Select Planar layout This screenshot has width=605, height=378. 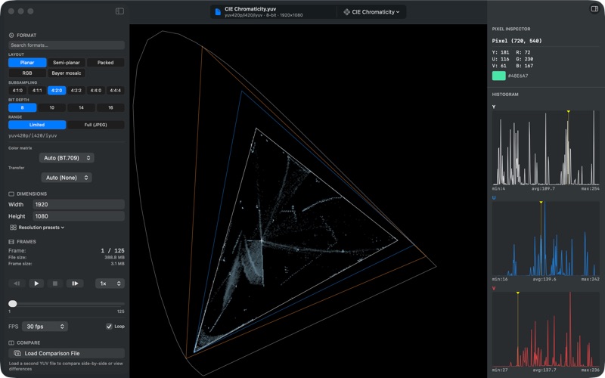point(27,63)
